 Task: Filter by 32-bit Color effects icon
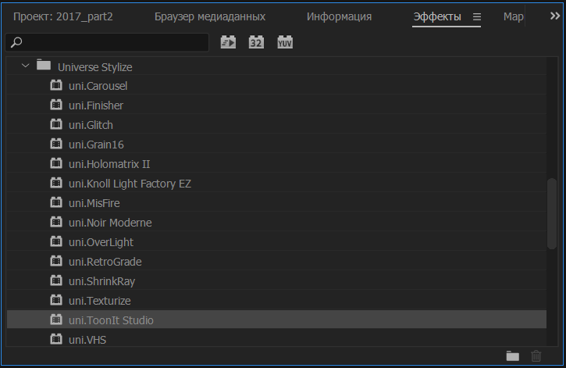(x=256, y=42)
